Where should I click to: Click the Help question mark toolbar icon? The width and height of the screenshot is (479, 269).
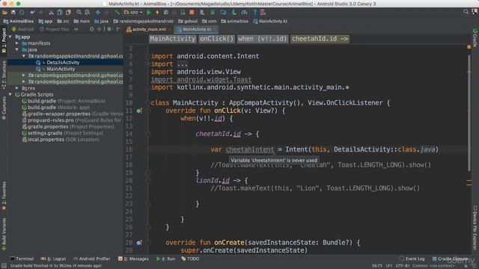(x=254, y=13)
